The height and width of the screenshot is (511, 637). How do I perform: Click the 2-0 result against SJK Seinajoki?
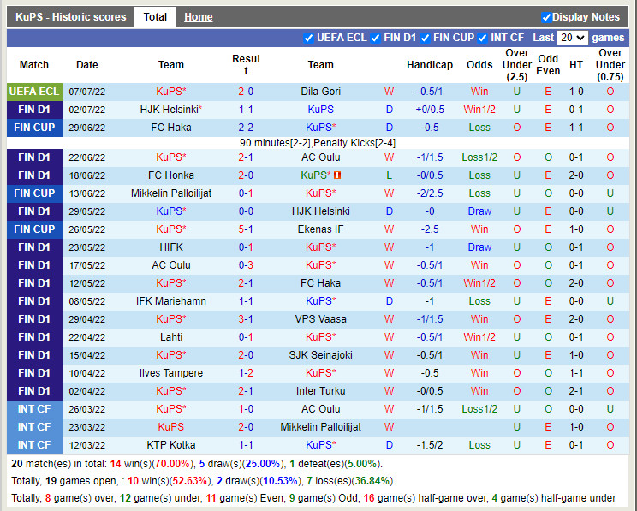point(246,355)
